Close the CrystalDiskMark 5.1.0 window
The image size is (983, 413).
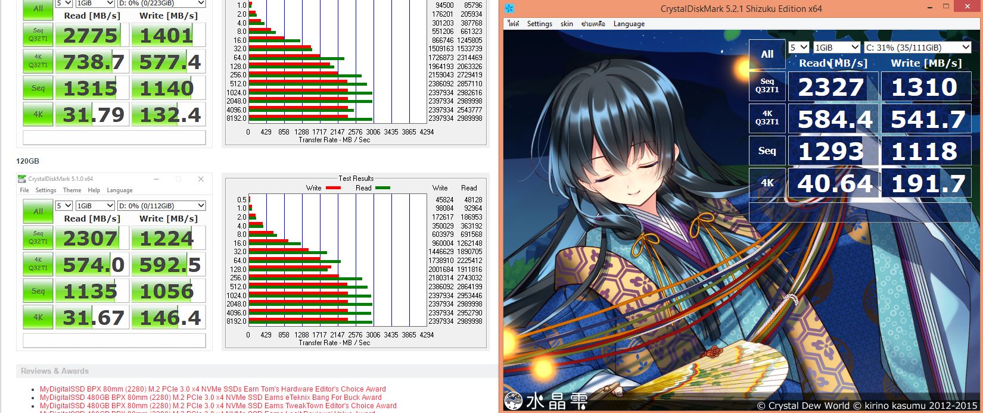pyautogui.click(x=201, y=179)
